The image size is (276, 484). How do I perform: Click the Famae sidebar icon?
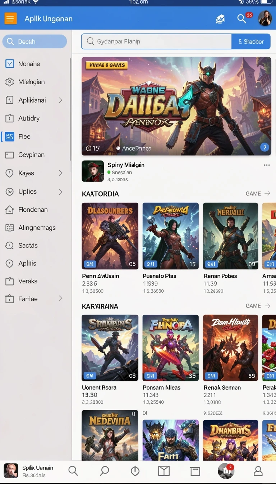(x=10, y=299)
